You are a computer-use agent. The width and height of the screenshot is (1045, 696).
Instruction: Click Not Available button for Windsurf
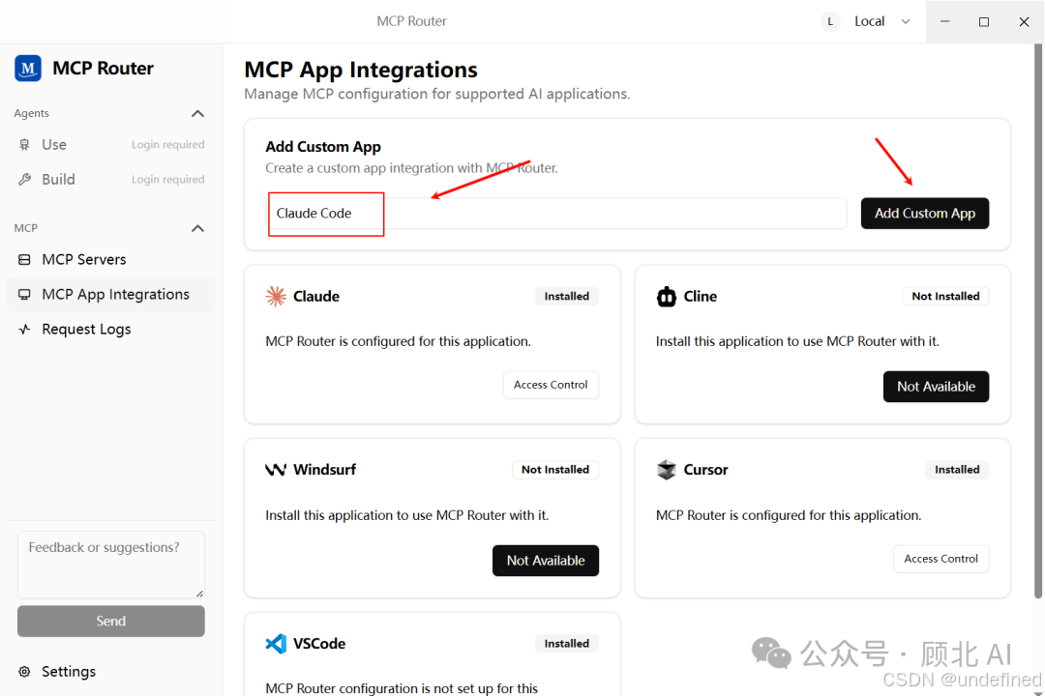[545, 561]
